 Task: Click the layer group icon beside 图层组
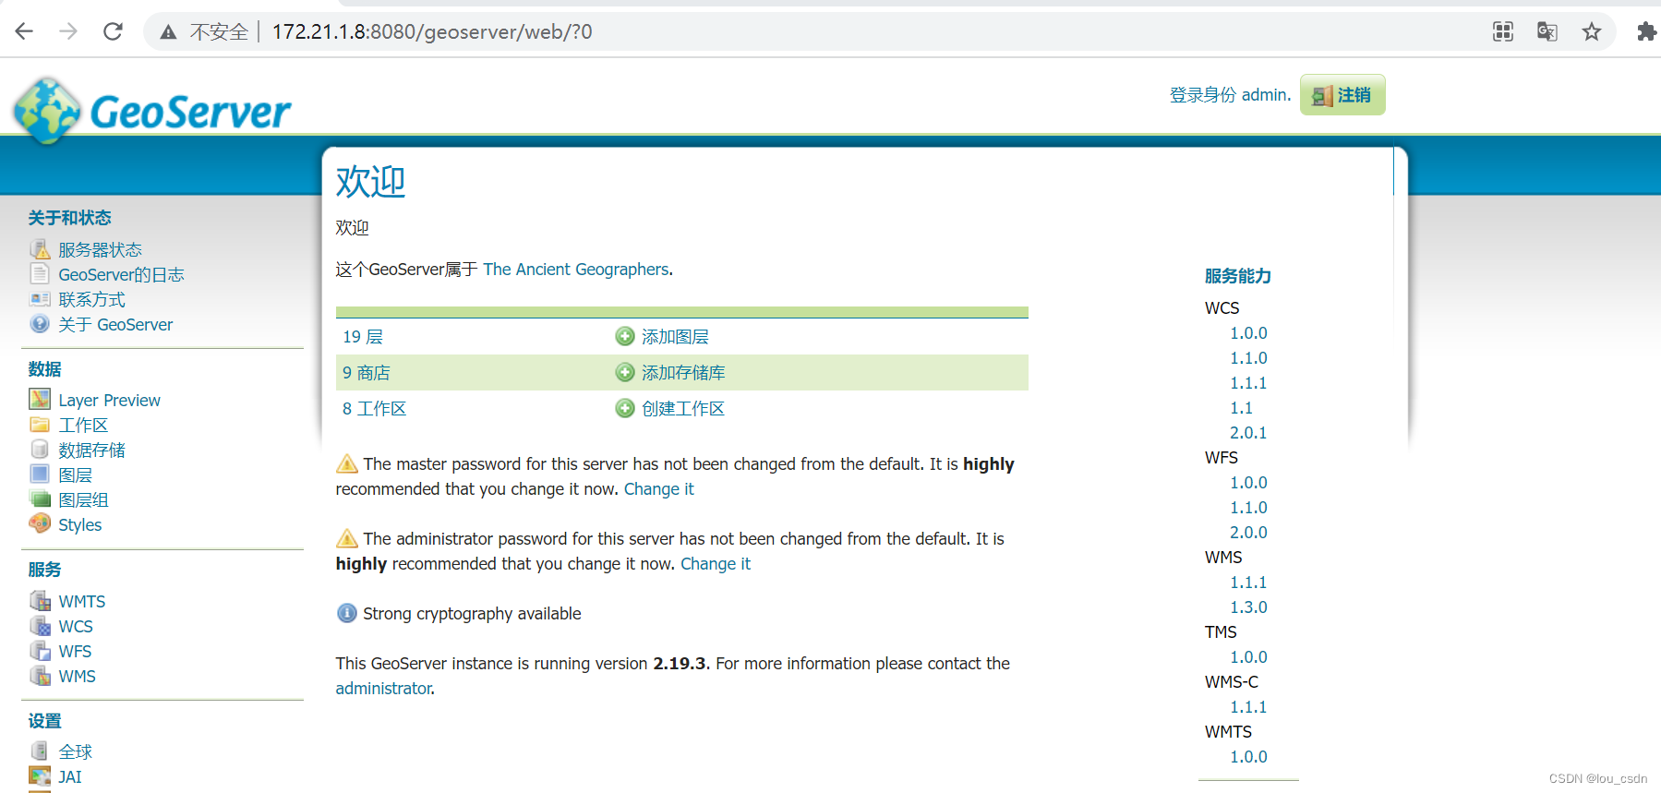click(x=40, y=499)
